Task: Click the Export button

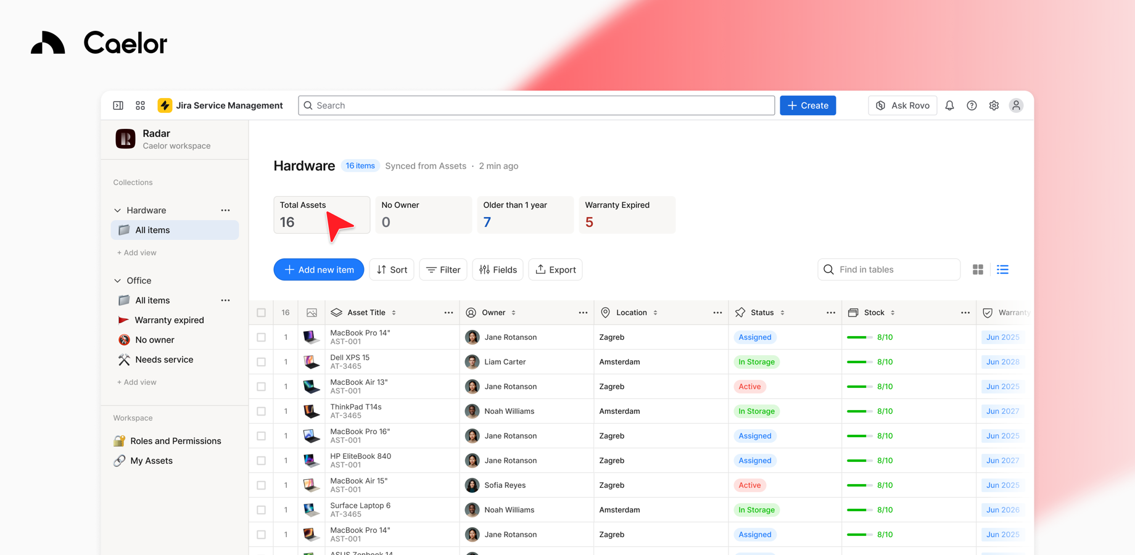Action: (x=555, y=269)
